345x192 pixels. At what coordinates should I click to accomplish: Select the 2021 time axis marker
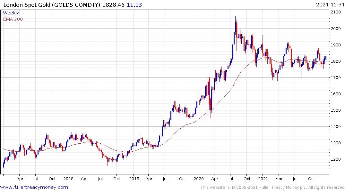[x=263, y=179]
